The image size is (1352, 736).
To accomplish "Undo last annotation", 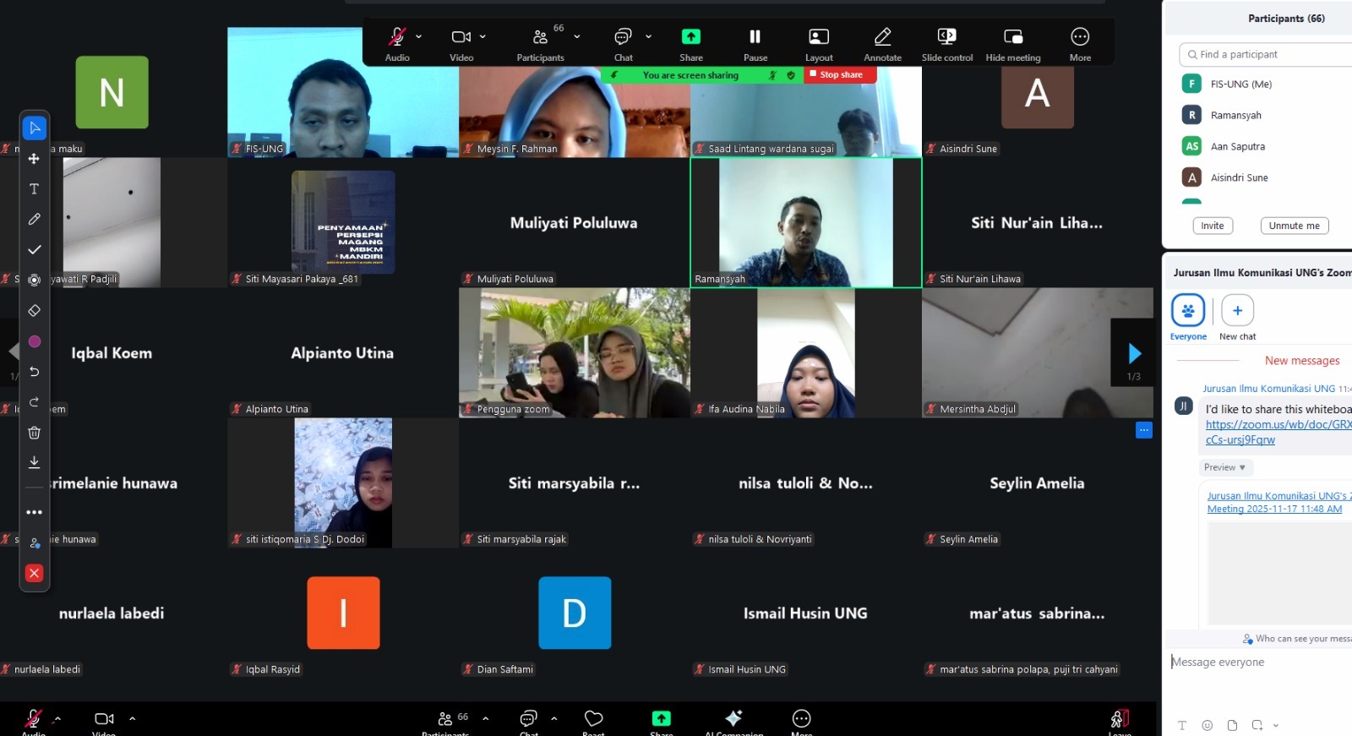I will point(35,372).
